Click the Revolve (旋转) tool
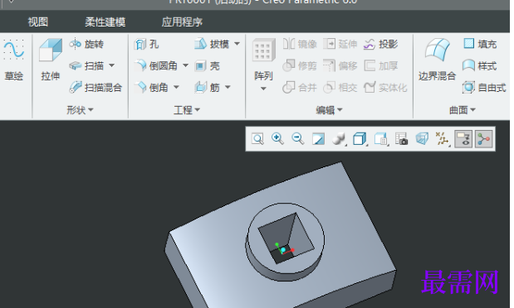 86,44
